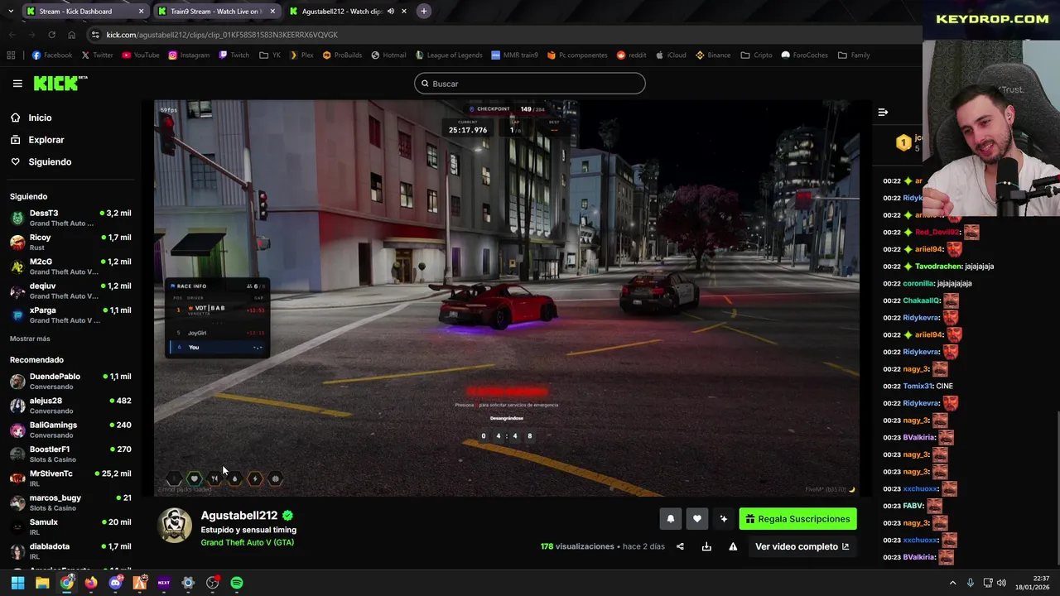
Task: Open alejus28 recommended channel
Action: click(70, 405)
